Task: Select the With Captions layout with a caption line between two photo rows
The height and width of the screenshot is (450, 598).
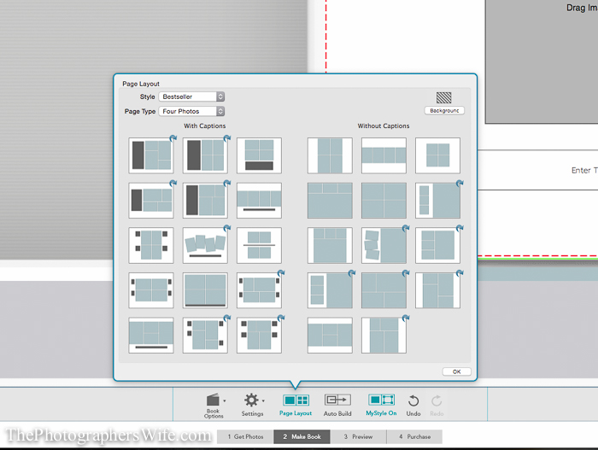Action: [x=260, y=246]
